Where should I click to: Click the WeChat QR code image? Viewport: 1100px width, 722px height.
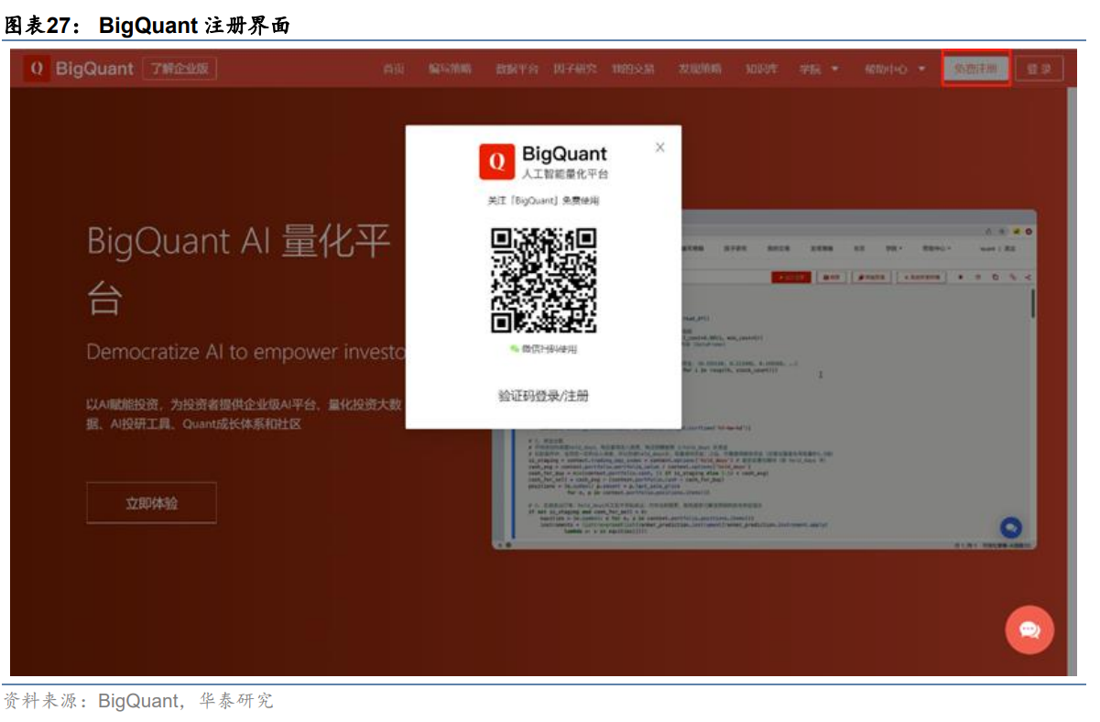coord(544,279)
